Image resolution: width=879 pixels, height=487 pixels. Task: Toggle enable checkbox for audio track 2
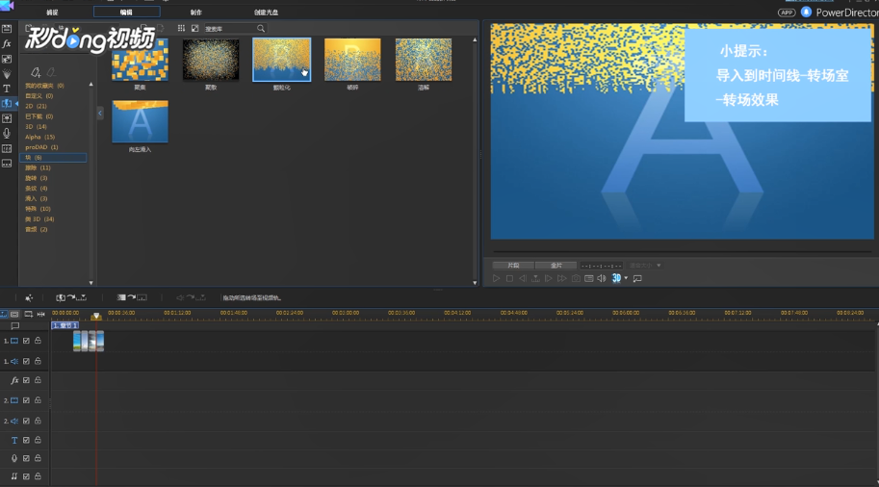(26, 421)
